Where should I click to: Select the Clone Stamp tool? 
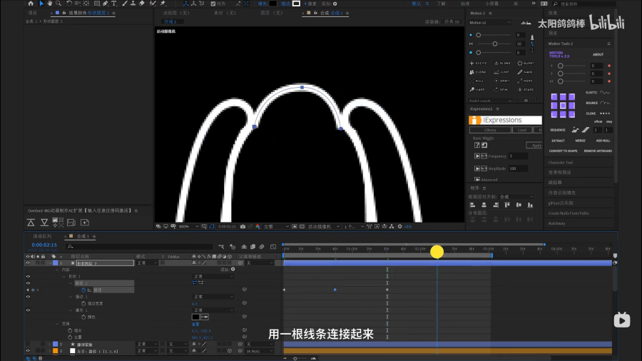tap(133, 4)
